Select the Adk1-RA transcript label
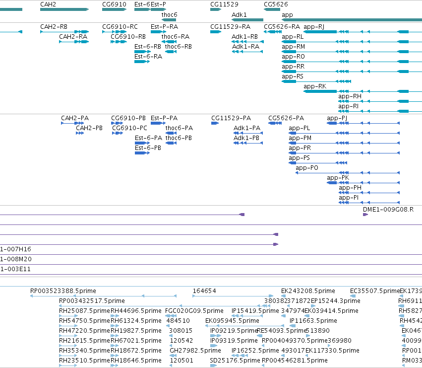Viewport: 422px width, 368px height. 245,47
